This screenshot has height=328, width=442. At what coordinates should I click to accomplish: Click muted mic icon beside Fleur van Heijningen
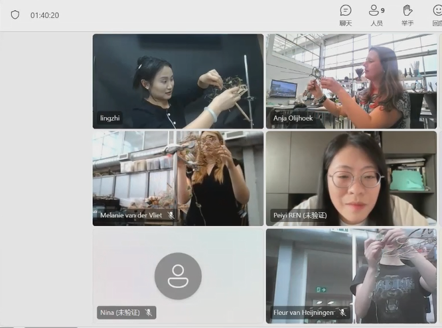[342, 312]
